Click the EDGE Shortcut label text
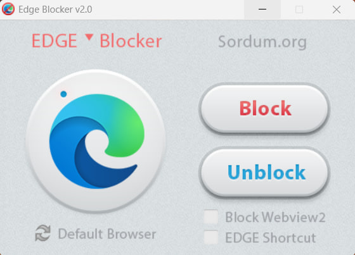The image size is (355, 255). click(x=271, y=237)
